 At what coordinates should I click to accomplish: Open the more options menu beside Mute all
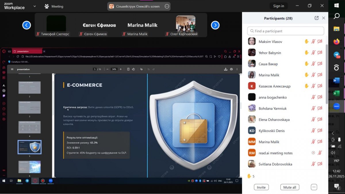point(314,187)
